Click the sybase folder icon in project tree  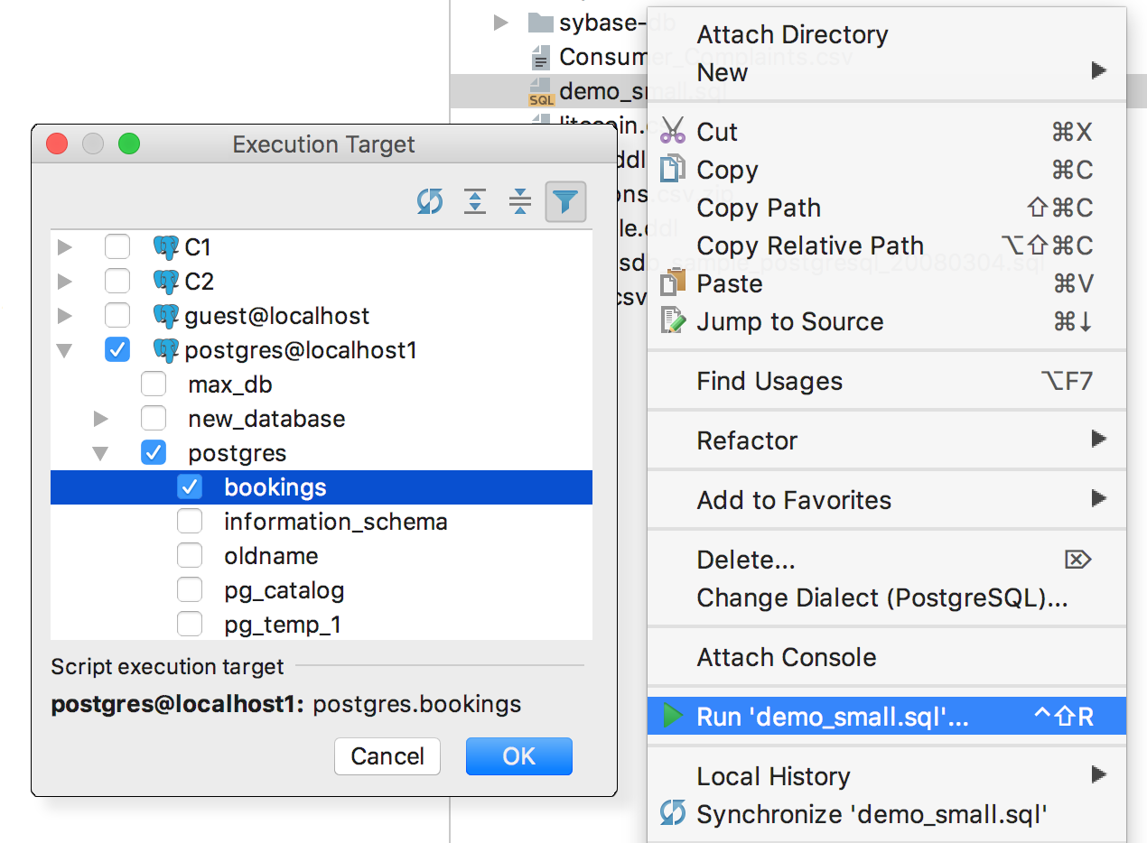(x=540, y=23)
